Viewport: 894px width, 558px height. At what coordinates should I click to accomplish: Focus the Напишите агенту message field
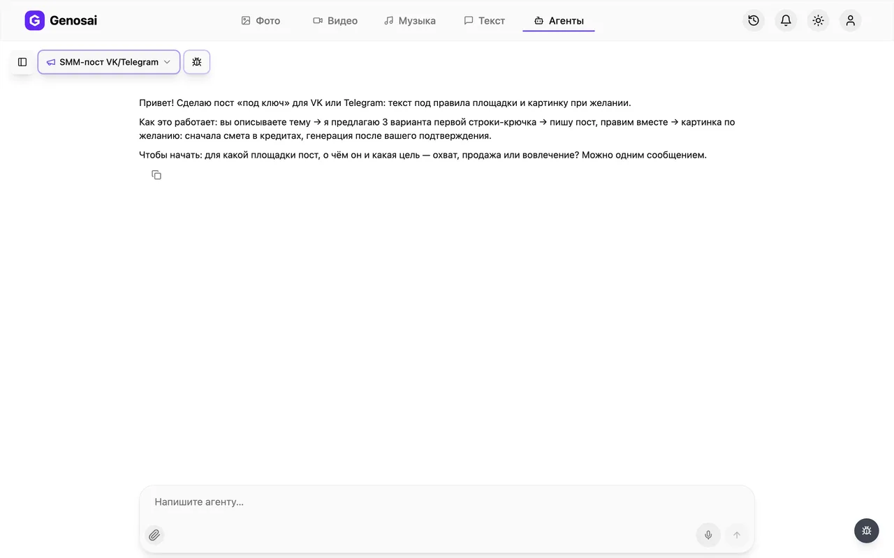447,502
